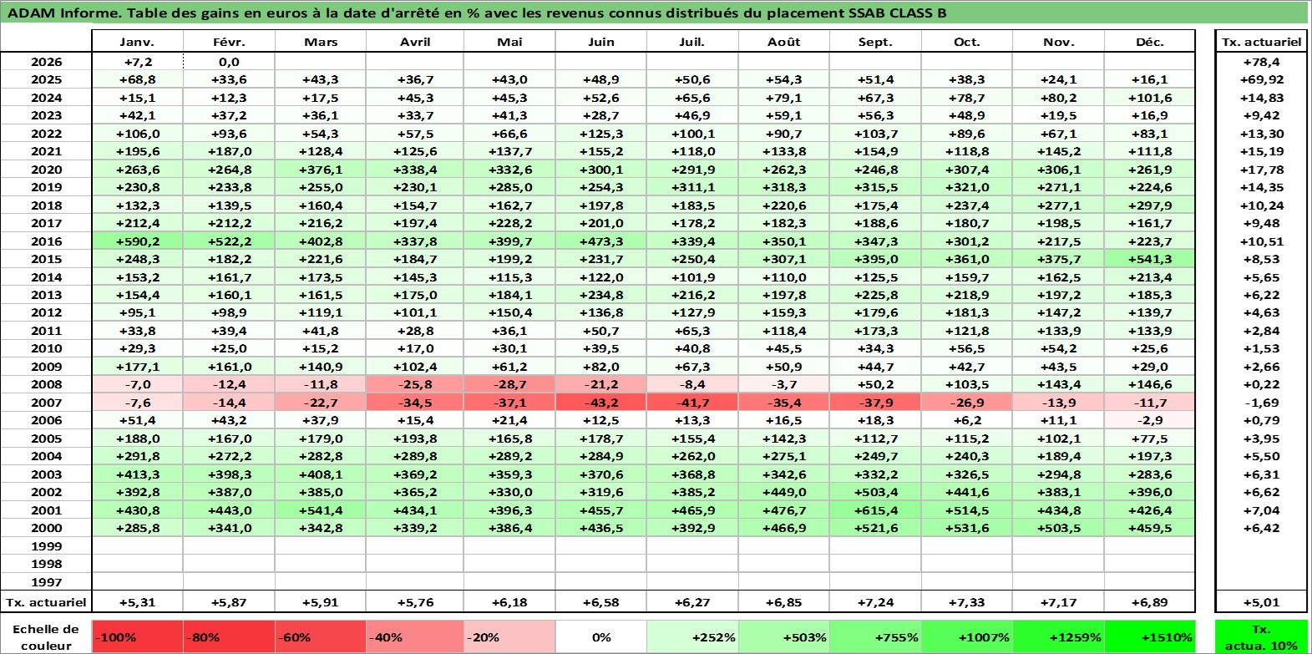The height and width of the screenshot is (654, 1312).
Task: Click the 2008 year row label
Action: click(47, 384)
